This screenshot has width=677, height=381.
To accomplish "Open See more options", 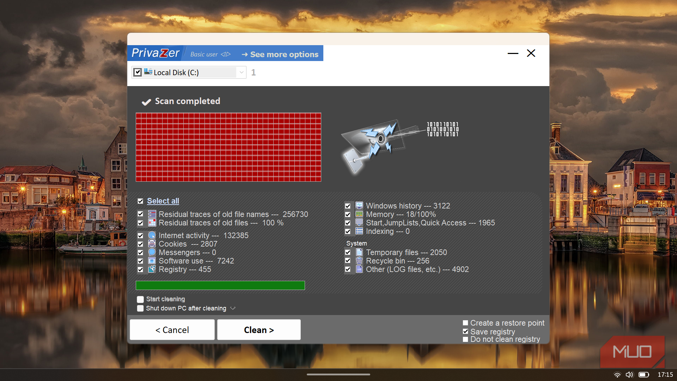I will coord(280,54).
